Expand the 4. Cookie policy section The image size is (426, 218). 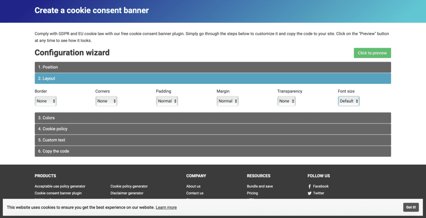pyautogui.click(x=213, y=129)
